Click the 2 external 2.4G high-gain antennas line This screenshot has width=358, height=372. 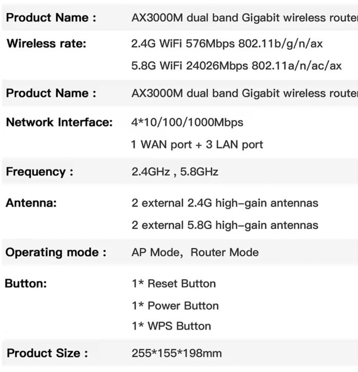(225, 203)
